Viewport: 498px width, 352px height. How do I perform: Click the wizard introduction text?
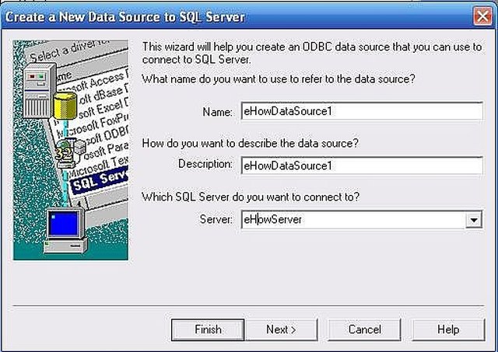(x=311, y=53)
